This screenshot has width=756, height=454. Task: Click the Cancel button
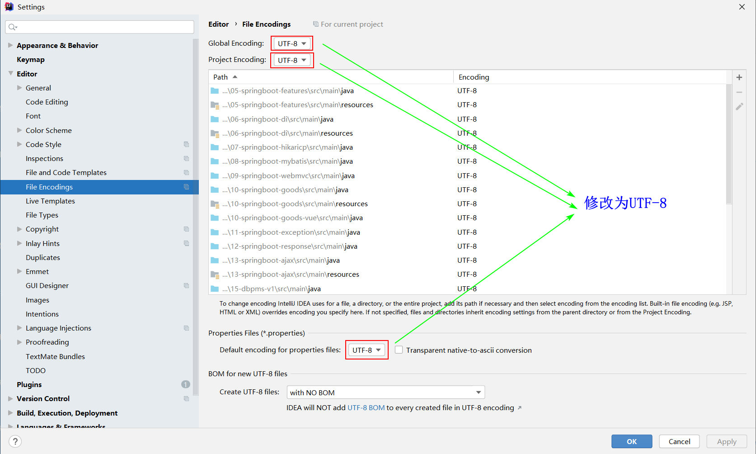click(x=679, y=441)
